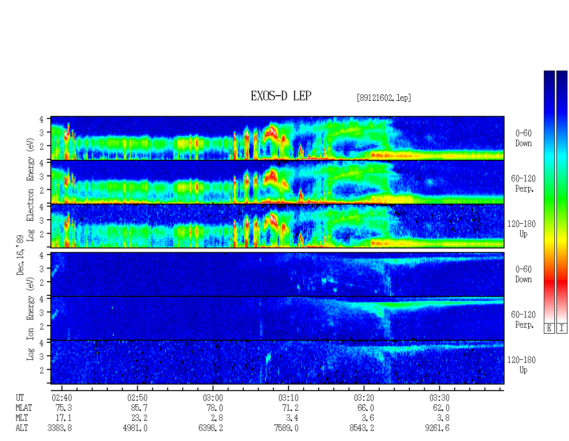Viewport: 569px width, 441px height.
Task: Click the MLT value 3.4
Action: tap(292, 418)
